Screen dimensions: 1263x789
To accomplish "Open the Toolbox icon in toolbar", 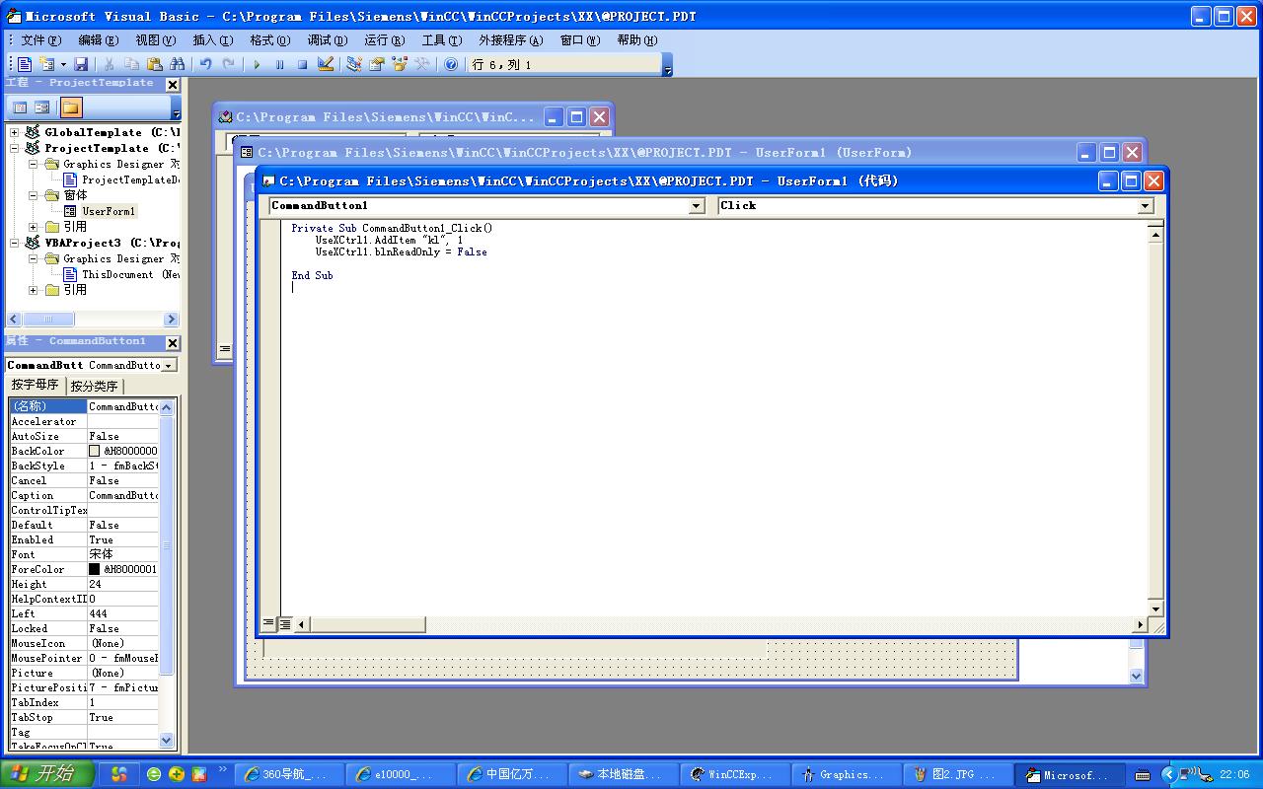I will tap(422, 64).
